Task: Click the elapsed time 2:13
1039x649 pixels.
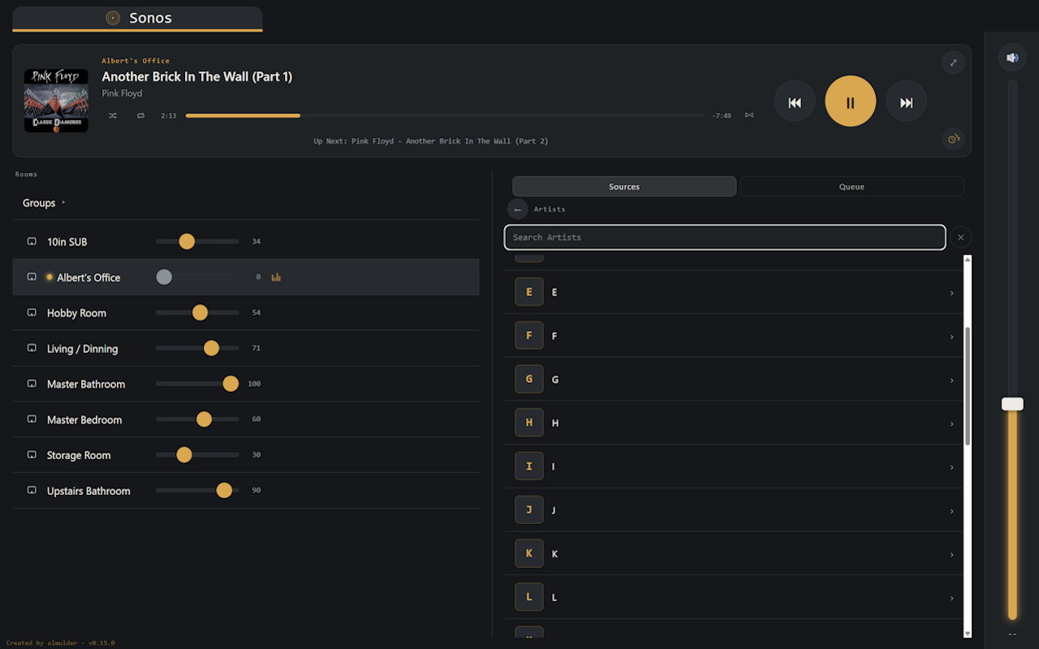Action: pos(169,116)
